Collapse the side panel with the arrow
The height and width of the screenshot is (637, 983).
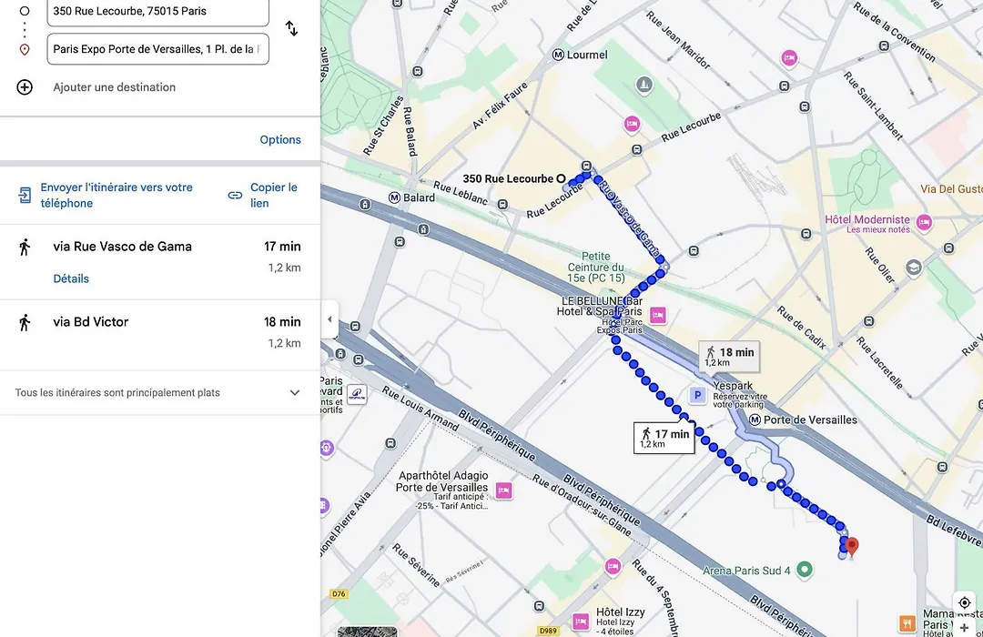coord(329,319)
